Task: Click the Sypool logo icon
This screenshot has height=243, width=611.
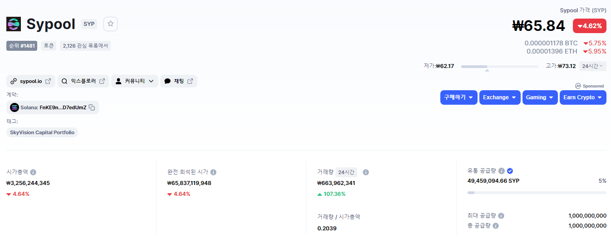Action: coord(14,24)
